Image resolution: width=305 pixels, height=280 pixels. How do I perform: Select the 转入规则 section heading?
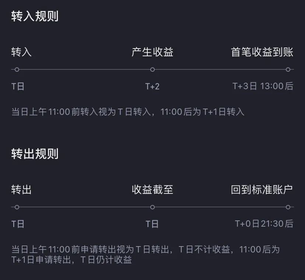pos(35,16)
